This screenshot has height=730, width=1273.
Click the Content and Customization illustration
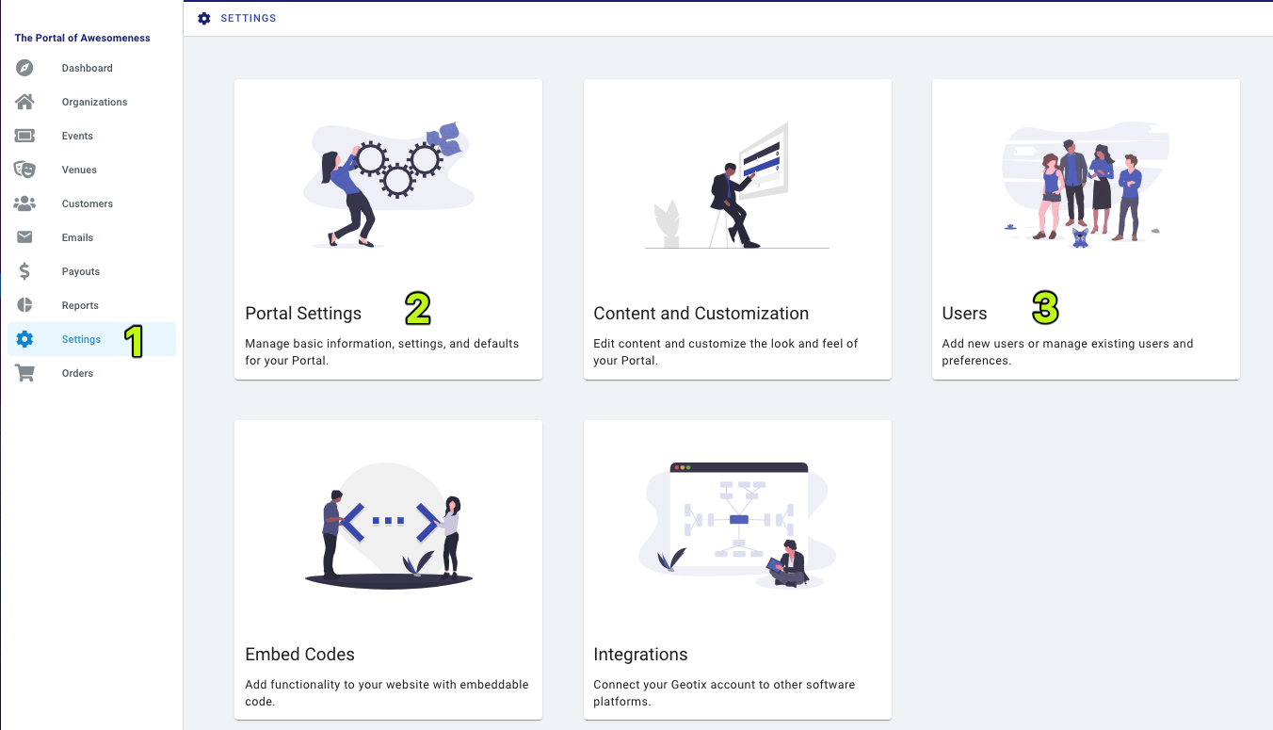click(x=737, y=185)
